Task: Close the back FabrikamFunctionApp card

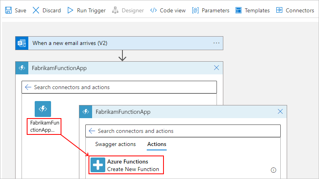Action: click(x=217, y=68)
